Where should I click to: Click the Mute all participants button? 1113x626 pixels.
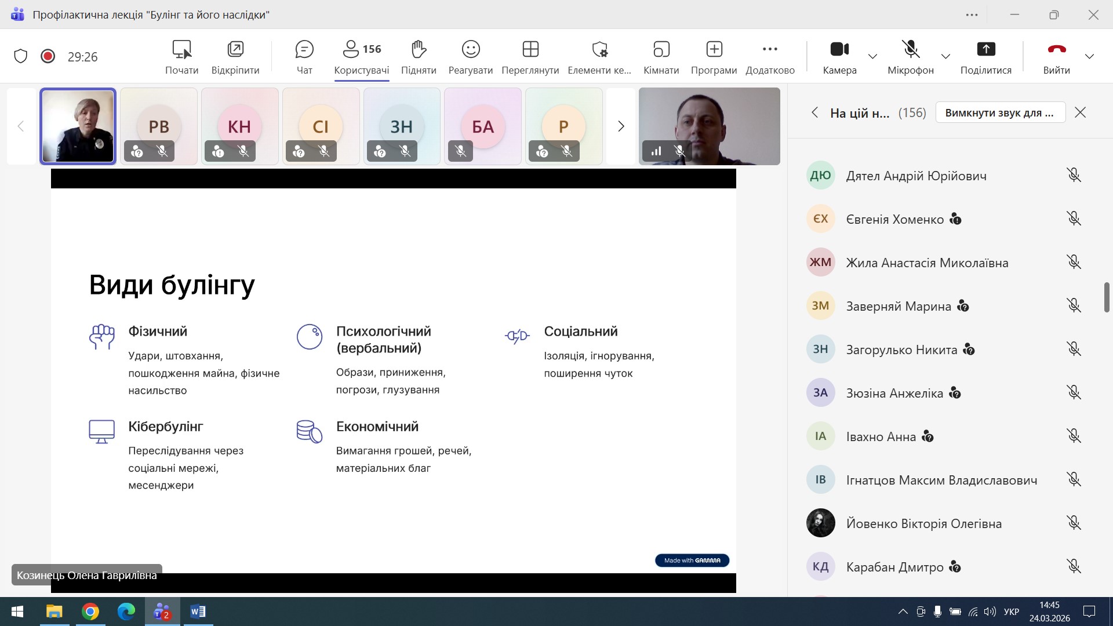tap(1000, 112)
